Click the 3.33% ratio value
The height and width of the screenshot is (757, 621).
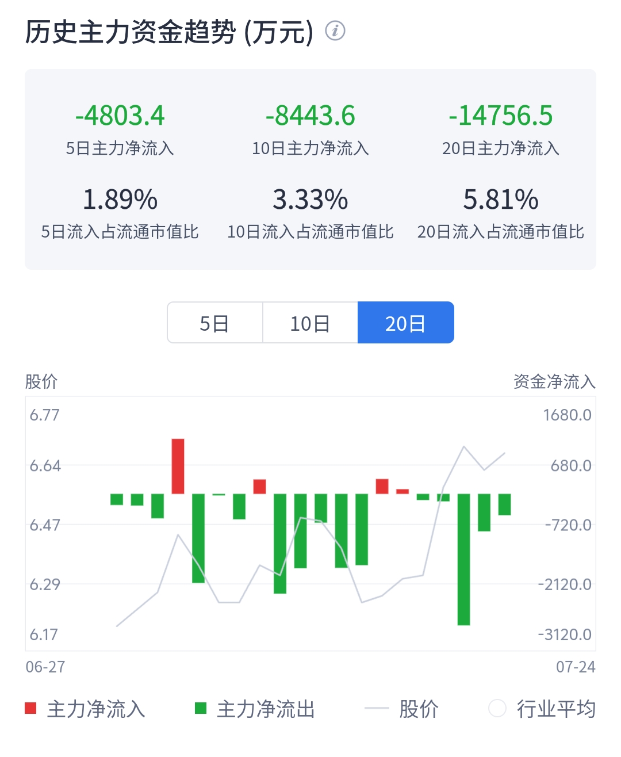coord(310,200)
